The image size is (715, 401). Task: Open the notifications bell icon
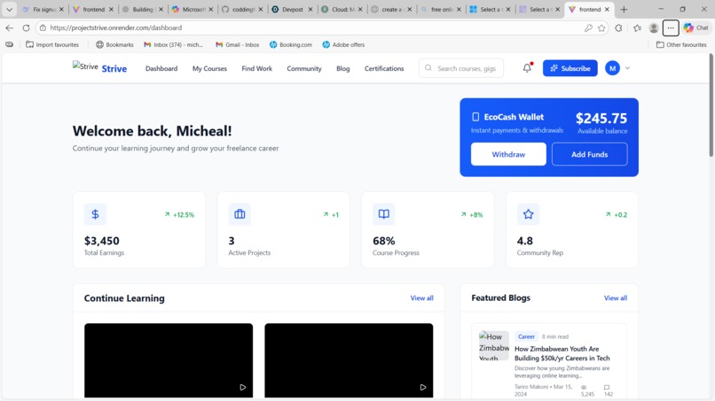pos(527,68)
